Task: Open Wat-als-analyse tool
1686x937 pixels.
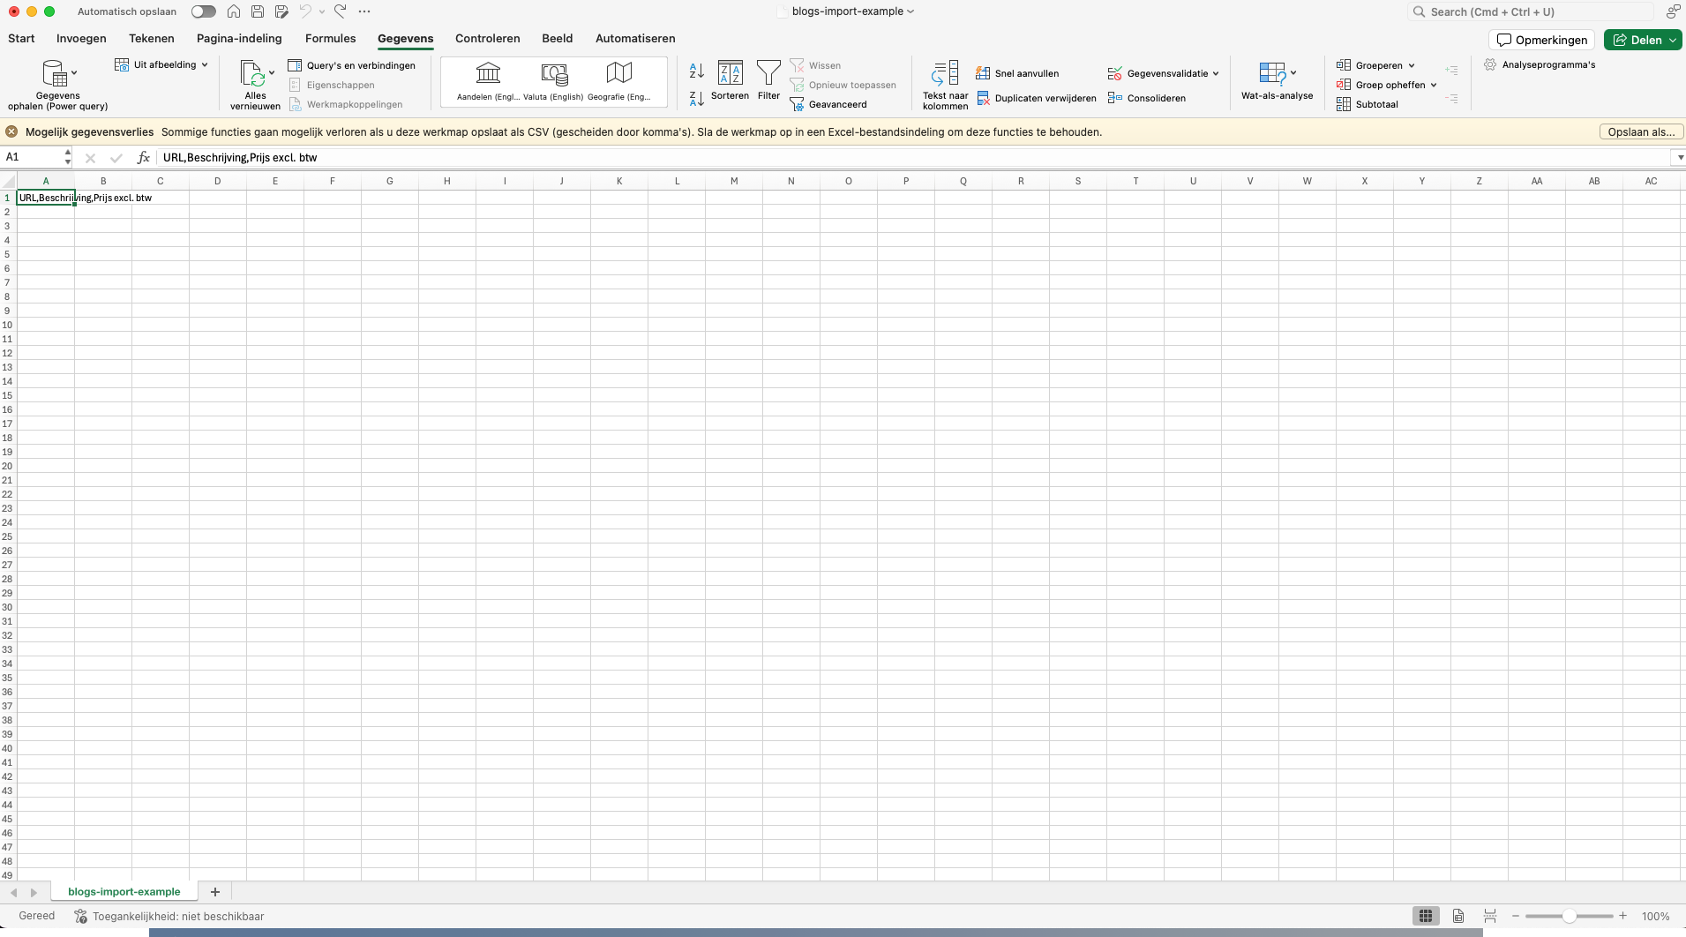Action: 1277,80
